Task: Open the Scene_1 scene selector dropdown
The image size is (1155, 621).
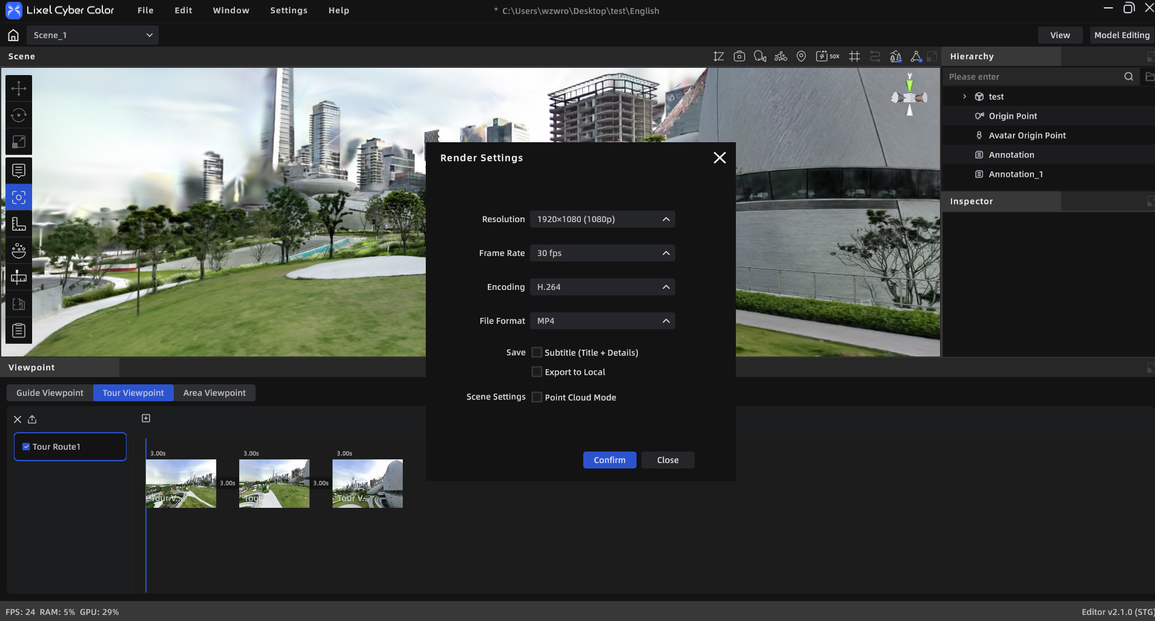Action: click(93, 35)
